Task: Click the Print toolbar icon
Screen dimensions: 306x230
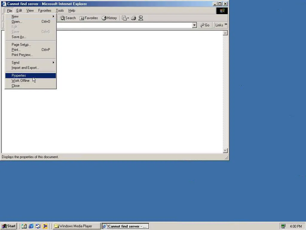Action: pyautogui.click(x=134, y=18)
